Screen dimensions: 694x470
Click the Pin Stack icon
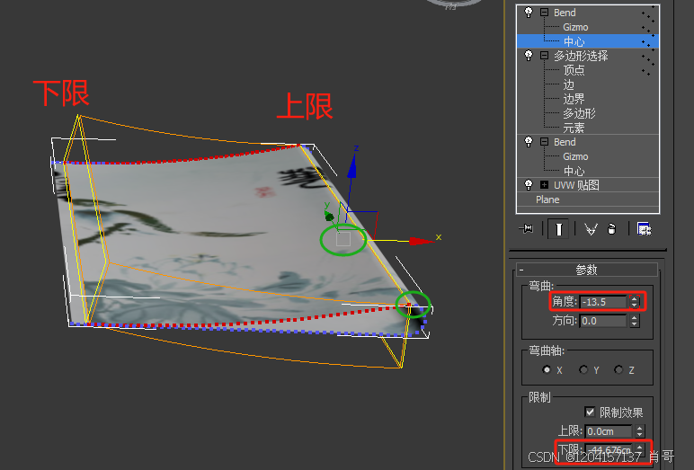[x=526, y=229]
